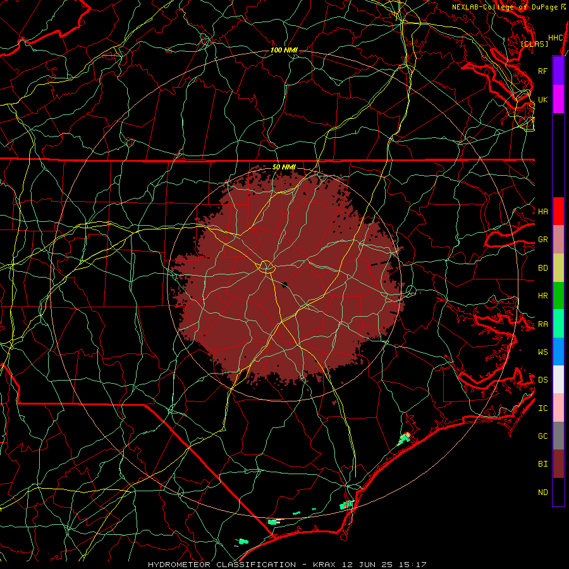This screenshot has width=569, height=569.
Task: Click the 'BD' legend label
Action: point(542,268)
